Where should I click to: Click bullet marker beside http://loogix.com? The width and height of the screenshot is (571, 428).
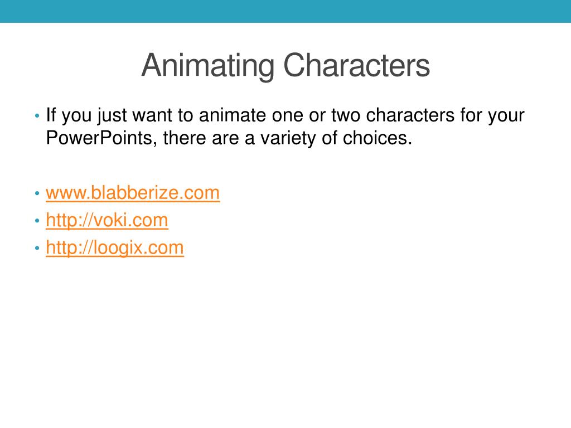37,248
